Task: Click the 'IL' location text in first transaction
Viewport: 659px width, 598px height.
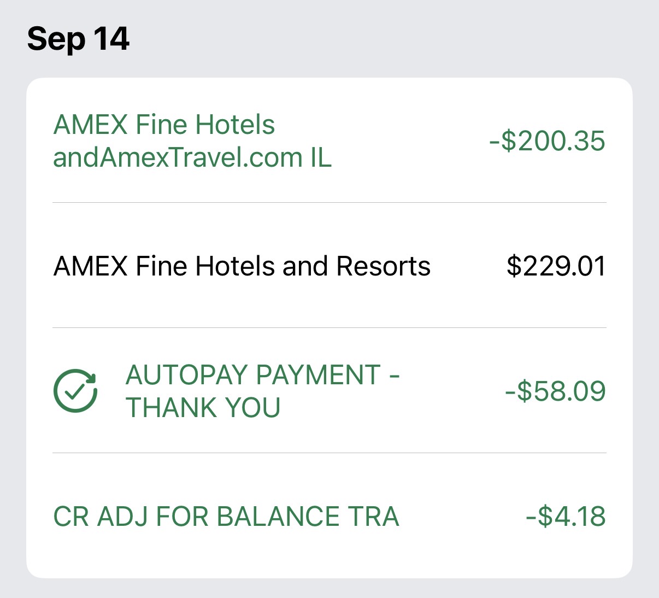Action: click(321, 158)
